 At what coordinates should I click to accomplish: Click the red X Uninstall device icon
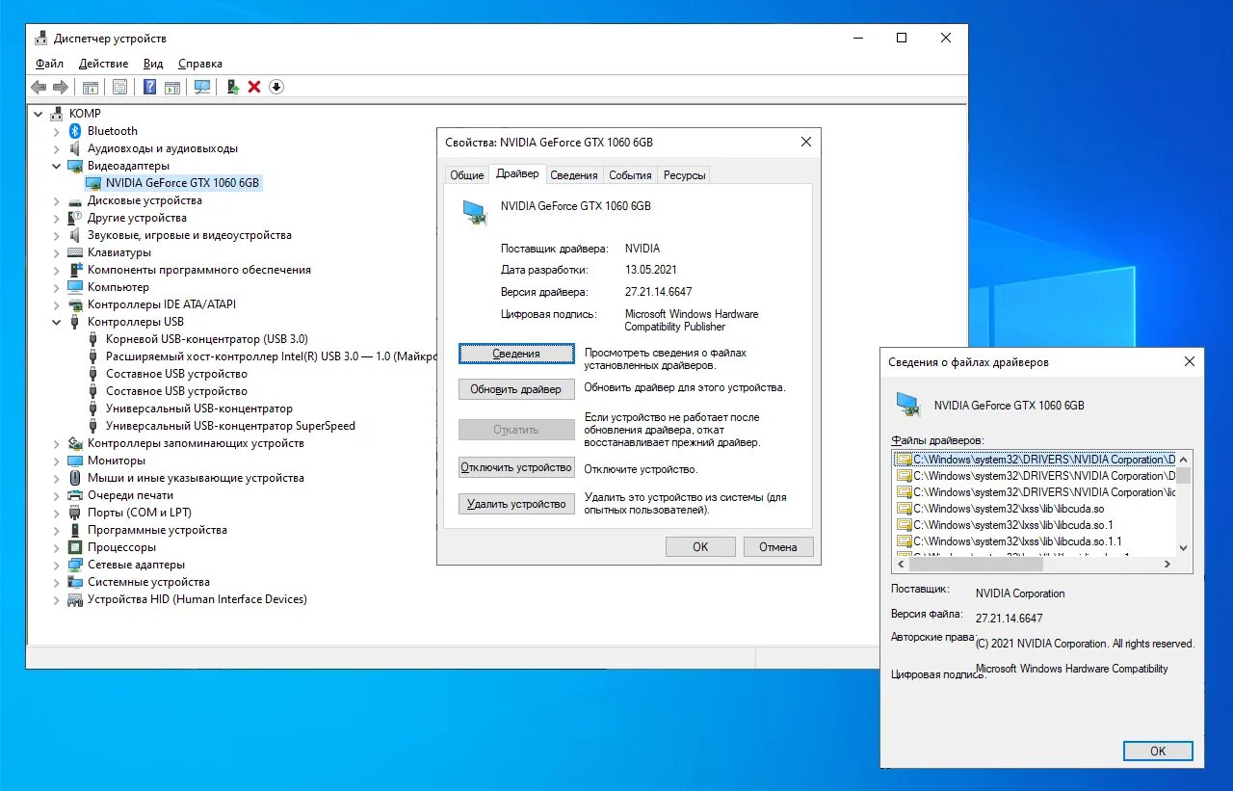pos(254,87)
